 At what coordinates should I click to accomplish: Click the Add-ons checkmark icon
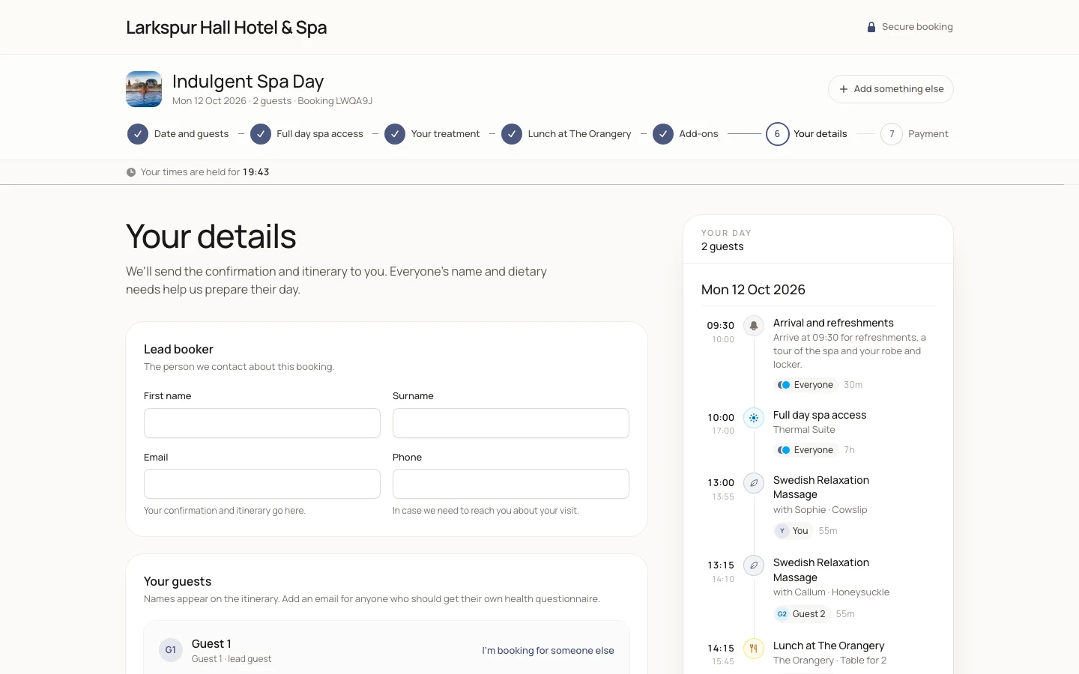point(663,134)
